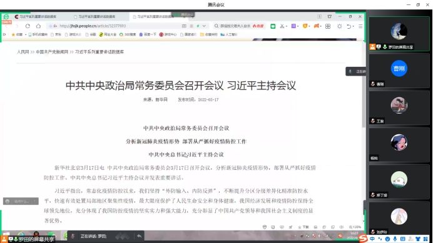433x243 pixels.
Task: Open the undo closed-tabs dropdown arrow
Action: click(x=354, y=26)
